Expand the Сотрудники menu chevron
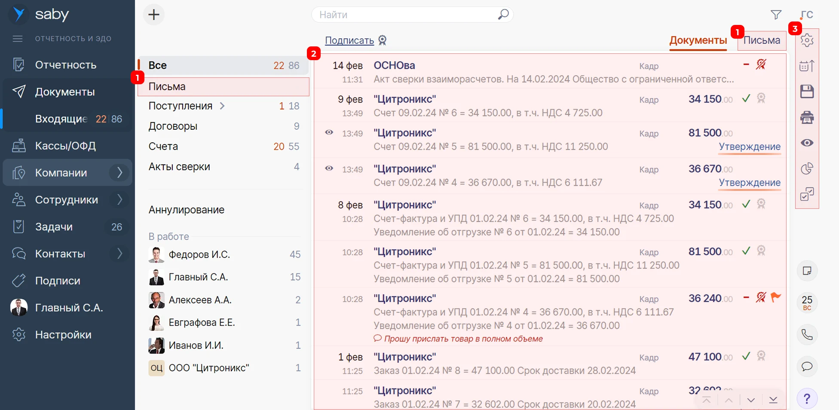The image size is (839, 410). point(119,199)
